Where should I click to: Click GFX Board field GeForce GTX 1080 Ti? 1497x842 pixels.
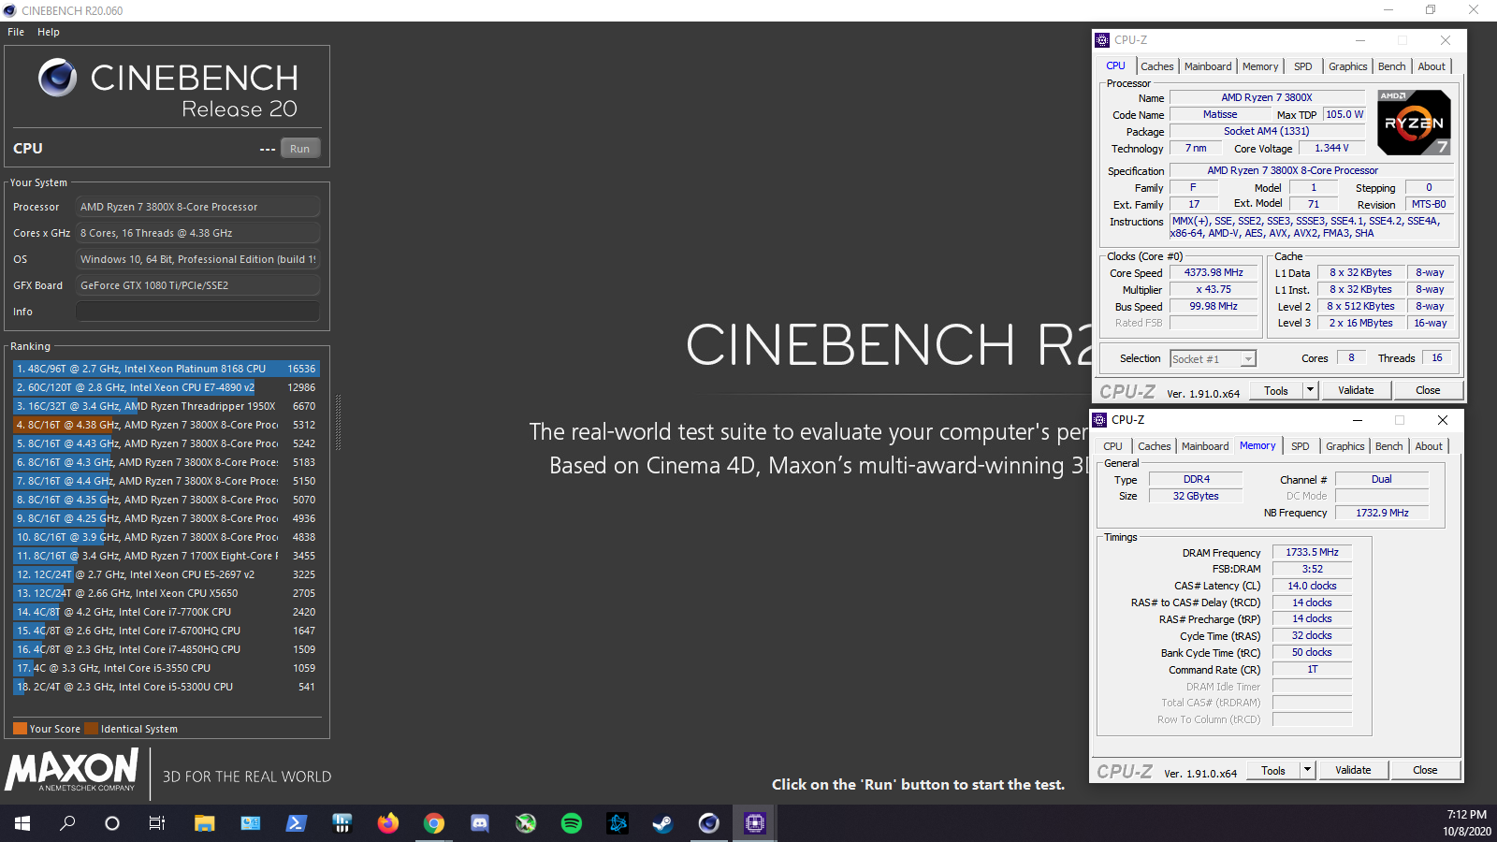pos(197,285)
